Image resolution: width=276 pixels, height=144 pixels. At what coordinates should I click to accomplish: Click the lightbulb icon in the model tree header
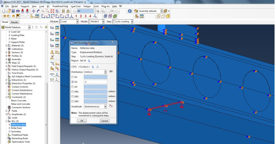(x=46, y=27)
